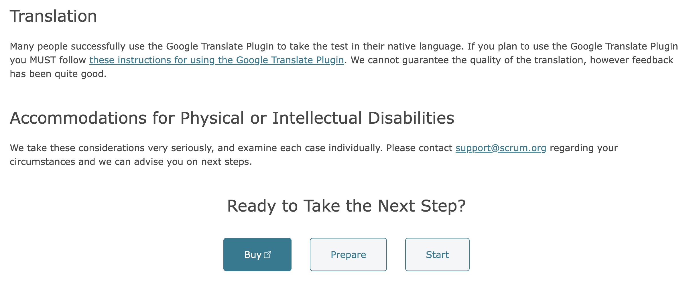Screen dimensions: 693x288
Task: Click the word MUST in the paragraph
Action: pos(43,60)
